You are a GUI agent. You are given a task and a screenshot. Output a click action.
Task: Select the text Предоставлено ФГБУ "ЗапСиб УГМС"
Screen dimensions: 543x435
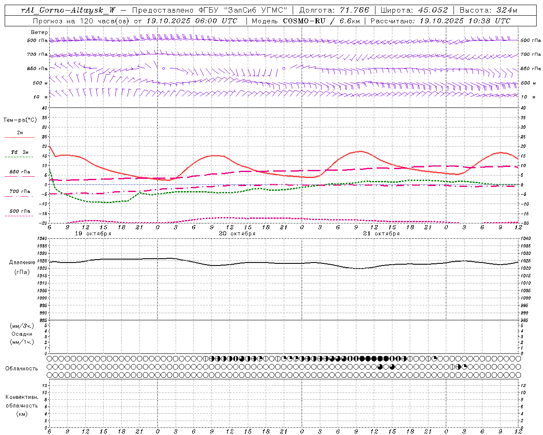point(210,10)
